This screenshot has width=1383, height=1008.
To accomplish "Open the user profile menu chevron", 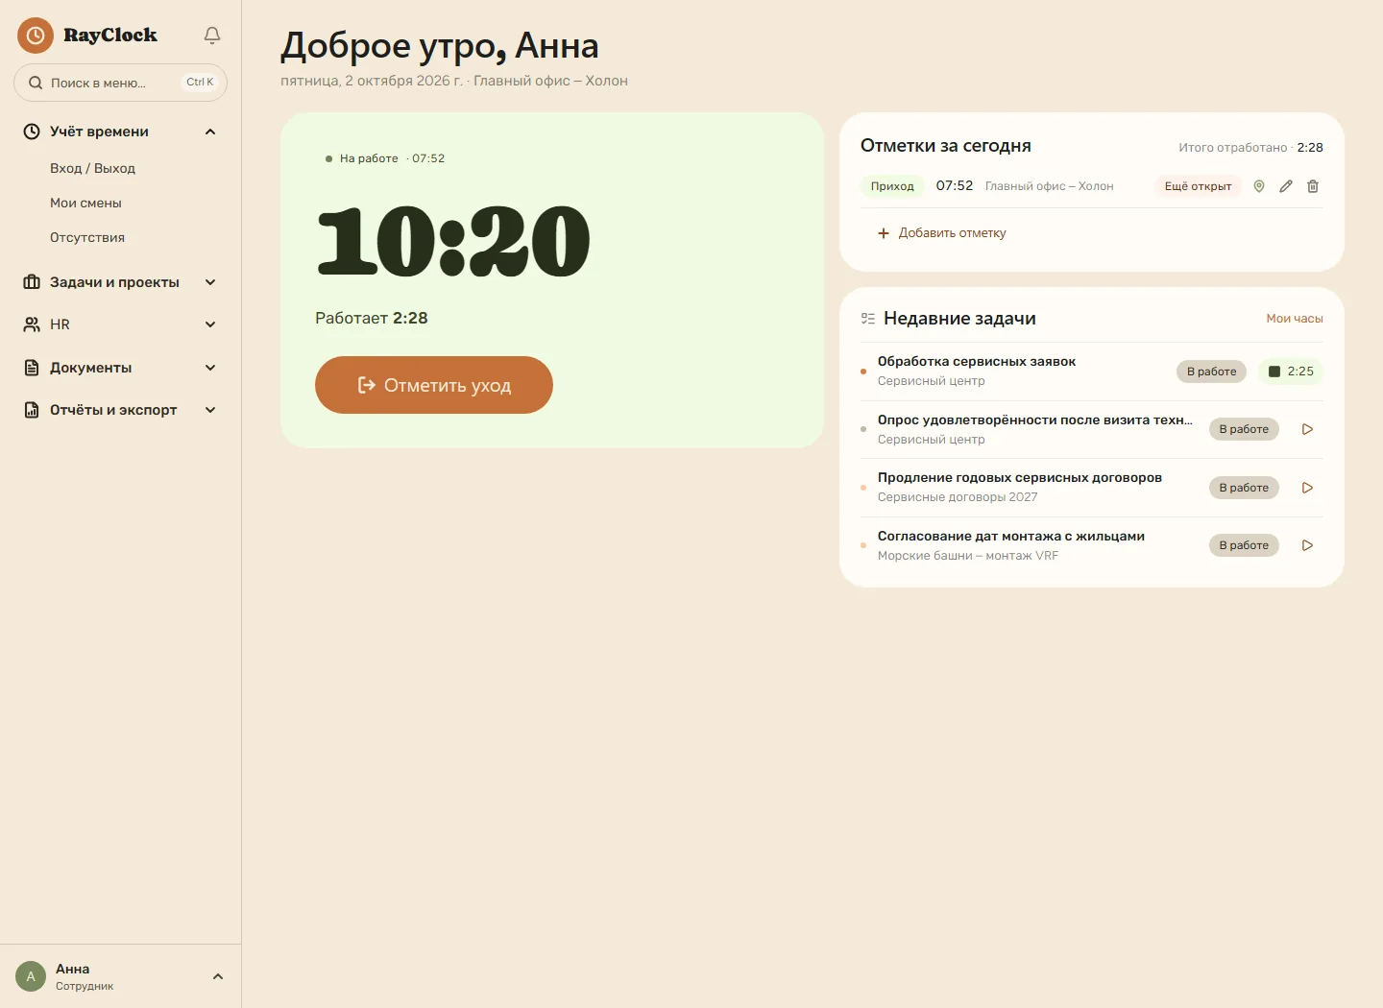I will coord(218,976).
